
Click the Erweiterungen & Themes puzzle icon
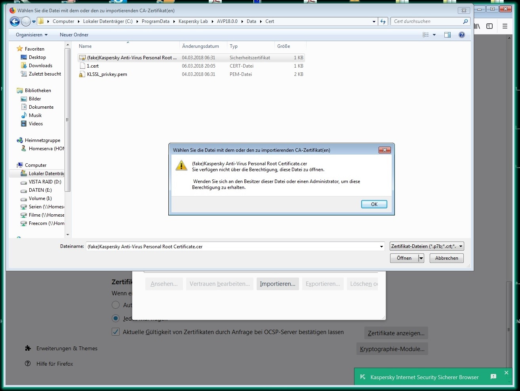click(28, 348)
